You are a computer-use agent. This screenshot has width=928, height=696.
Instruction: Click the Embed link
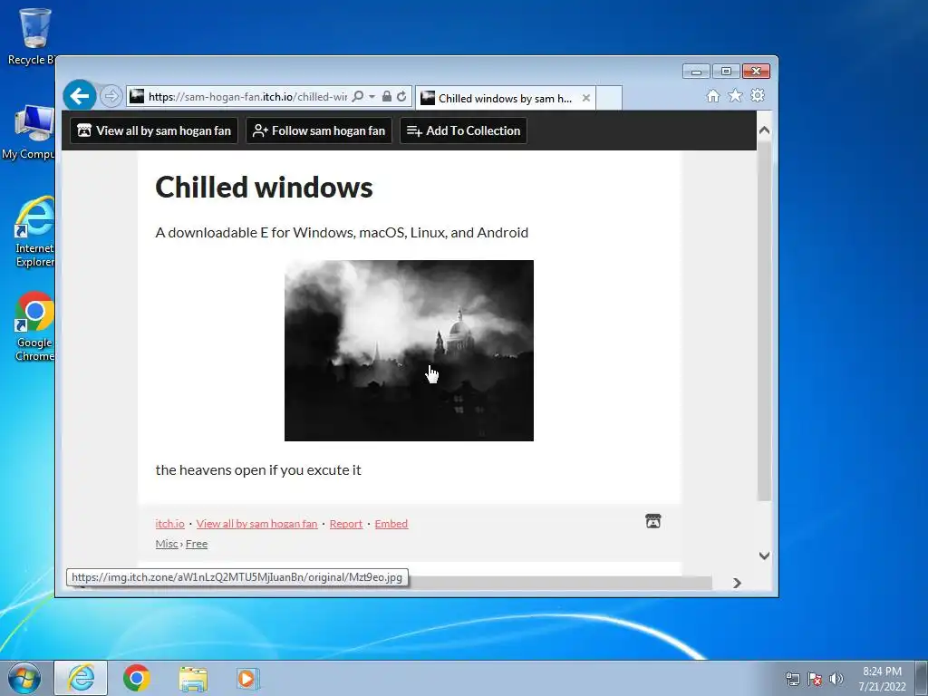(391, 524)
